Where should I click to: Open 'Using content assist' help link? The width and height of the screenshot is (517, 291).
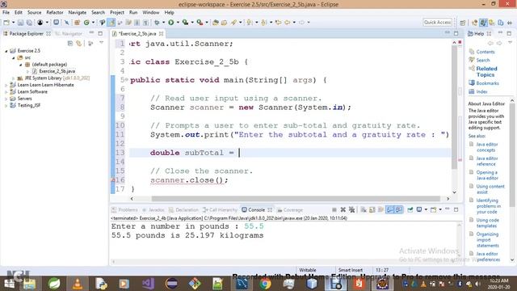(490, 189)
